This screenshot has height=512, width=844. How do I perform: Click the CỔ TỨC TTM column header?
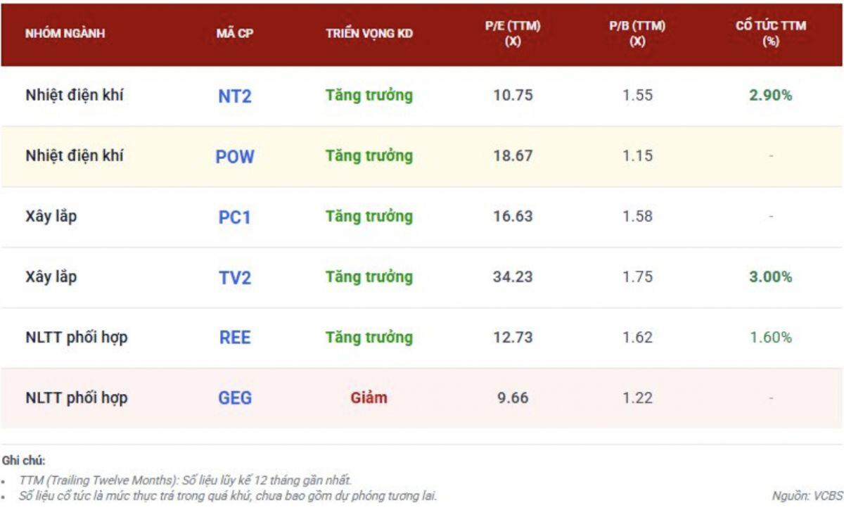tap(771, 34)
